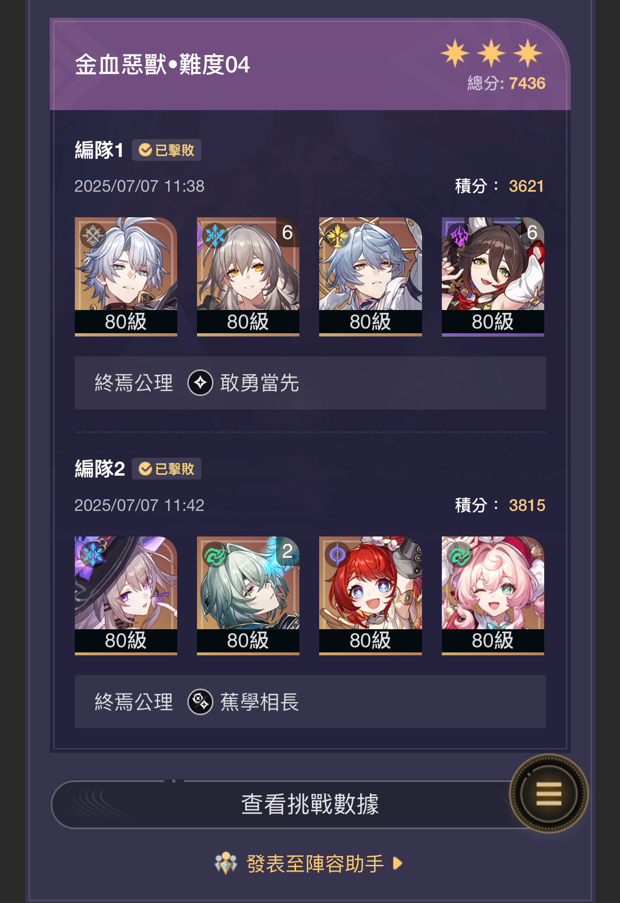The width and height of the screenshot is (620, 903).
Task: Select Team 2 red-haired character portrait
Action: click(x=370, y=595)
